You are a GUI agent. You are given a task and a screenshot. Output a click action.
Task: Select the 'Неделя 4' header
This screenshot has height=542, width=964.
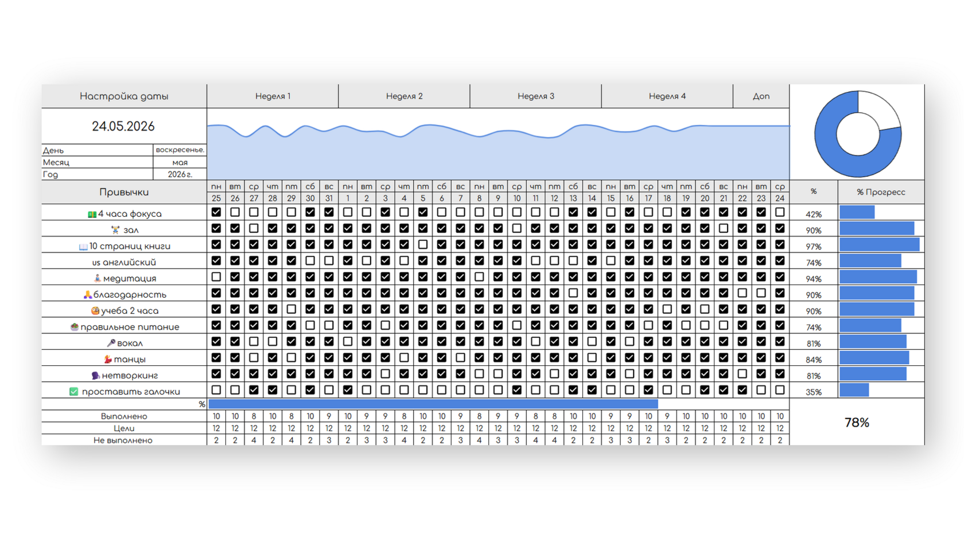point(667,96)
